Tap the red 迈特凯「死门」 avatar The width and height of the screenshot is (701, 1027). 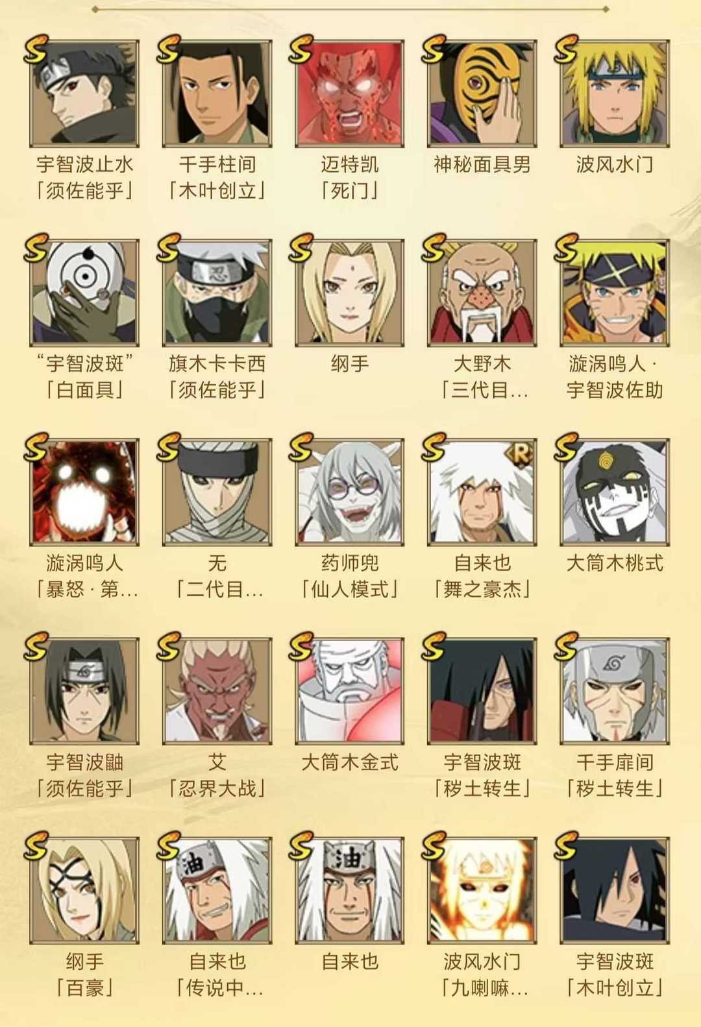pos(349,93)
